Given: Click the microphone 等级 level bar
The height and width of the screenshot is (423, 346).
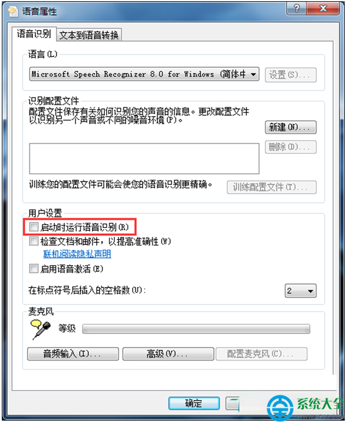Looking at the screenshot, I should point(196,329).
